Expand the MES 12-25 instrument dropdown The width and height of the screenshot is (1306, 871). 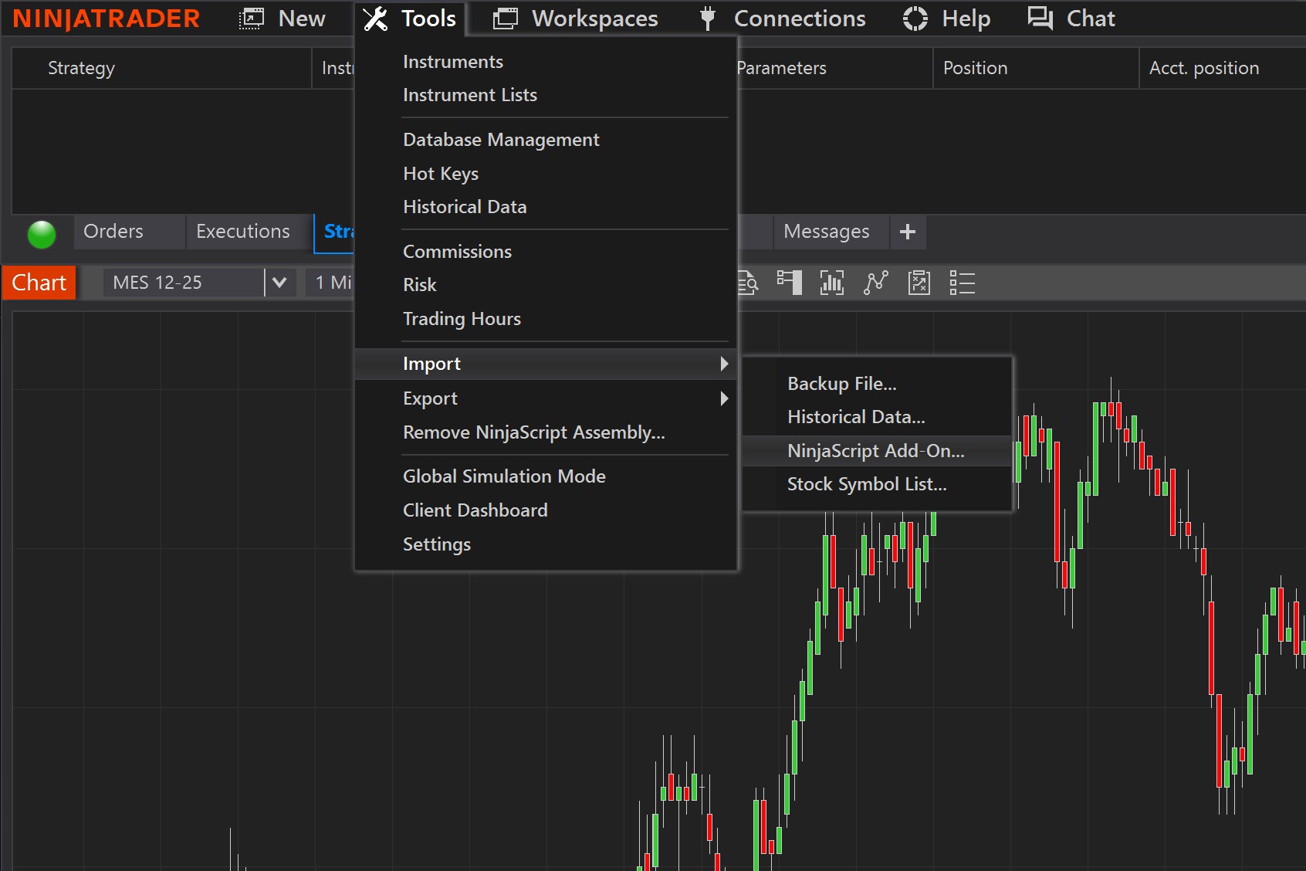tap(279, 283)
